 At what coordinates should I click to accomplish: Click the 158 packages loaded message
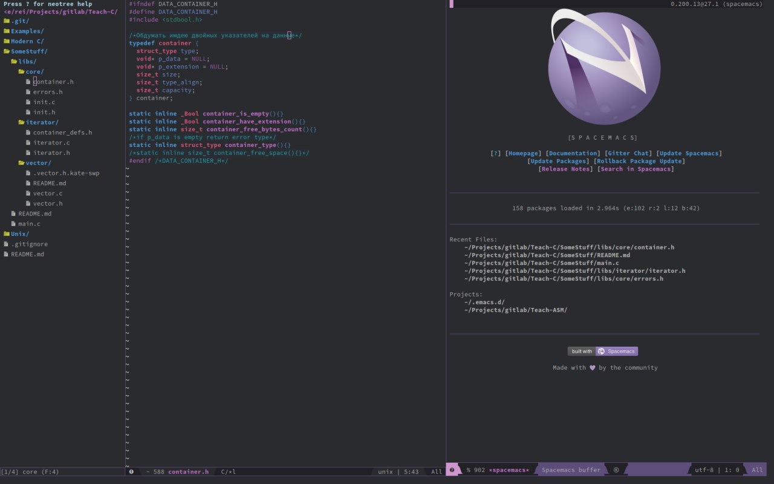coord(605,208)
